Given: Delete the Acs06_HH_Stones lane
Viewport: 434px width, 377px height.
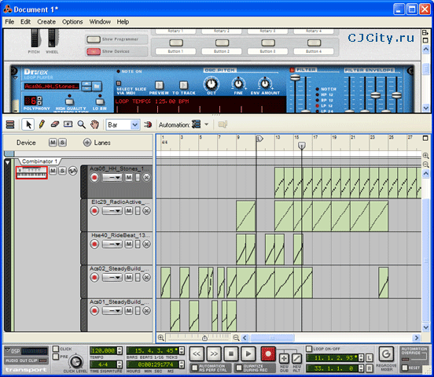Looking at the screenshot, I should point(147,178).
